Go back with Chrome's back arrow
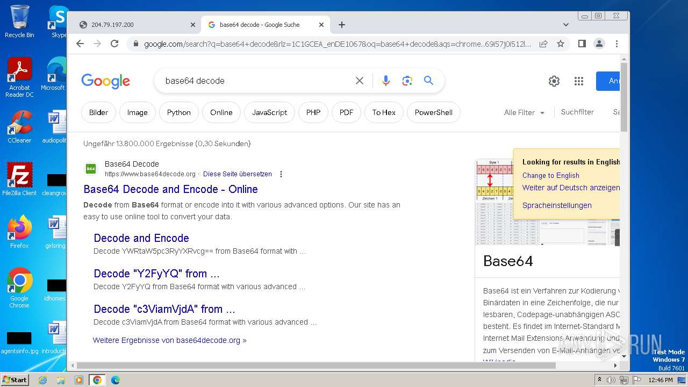The image size is (688, 387). point(80,44)
